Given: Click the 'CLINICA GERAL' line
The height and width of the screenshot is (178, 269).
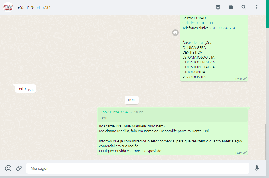Looking at the screenshot, I should [x=195, y=47].
